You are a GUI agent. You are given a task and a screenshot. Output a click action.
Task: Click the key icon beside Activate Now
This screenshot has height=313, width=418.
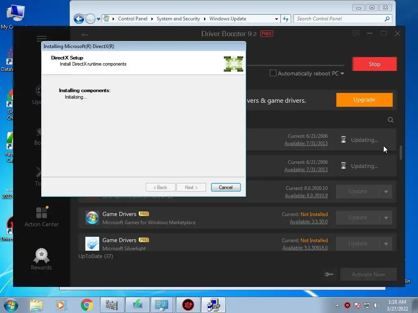(x=329, y=274)
